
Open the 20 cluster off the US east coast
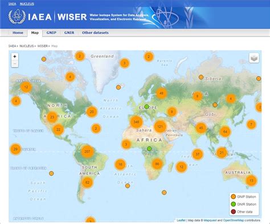click(92, 112)
